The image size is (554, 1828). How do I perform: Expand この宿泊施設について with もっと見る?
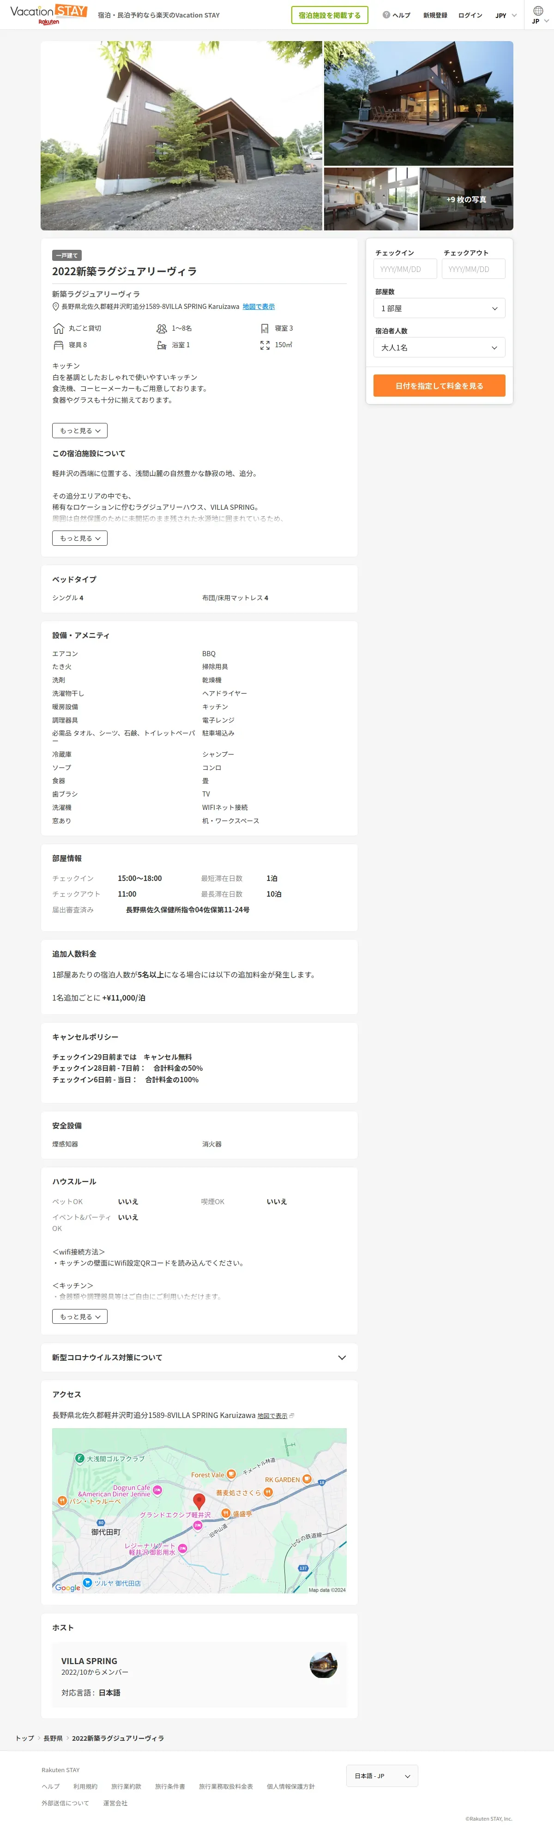[x=79, y=538]
